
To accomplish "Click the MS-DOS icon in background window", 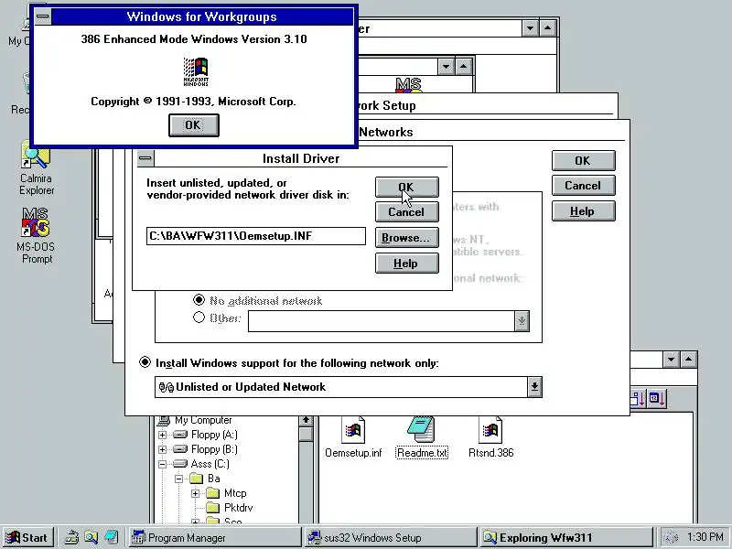I will [408, 84].
